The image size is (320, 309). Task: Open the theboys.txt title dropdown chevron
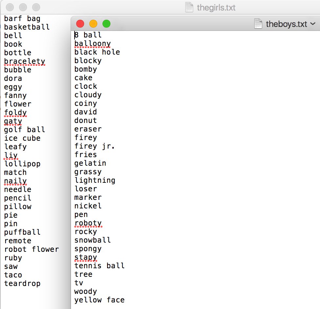point(312,24)
